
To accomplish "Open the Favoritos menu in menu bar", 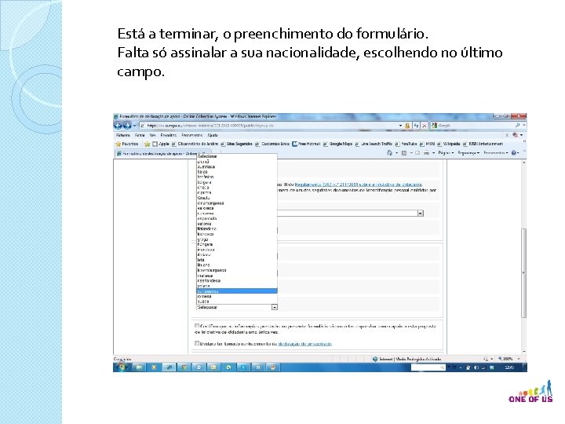I will 168,135.
